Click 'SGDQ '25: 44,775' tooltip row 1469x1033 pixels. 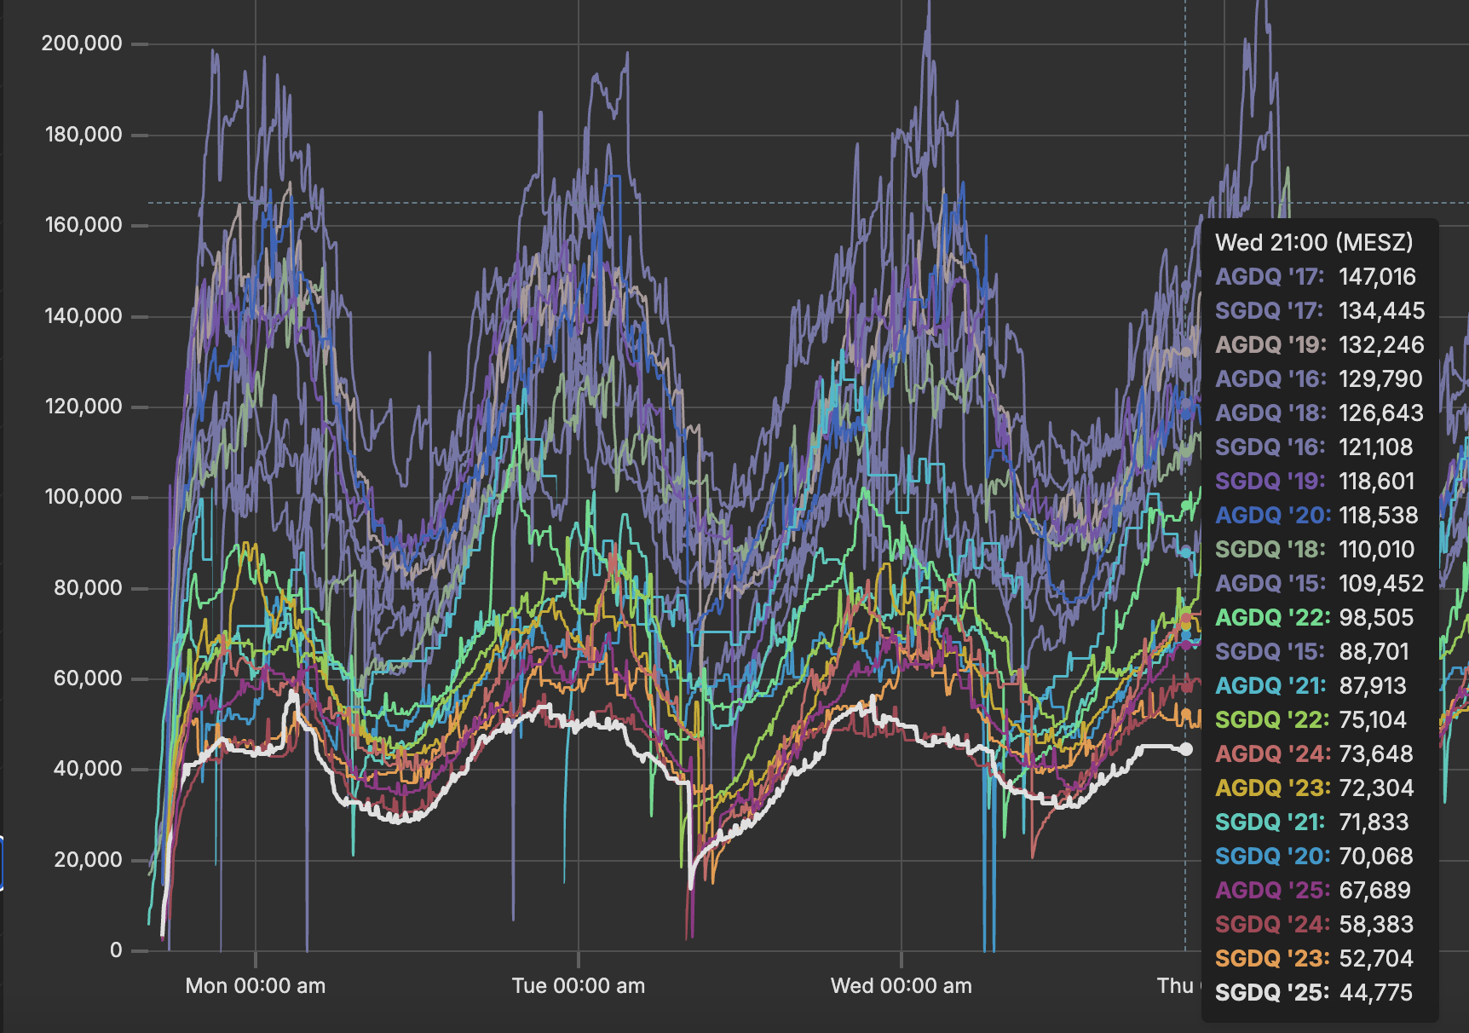[1314, 993]
